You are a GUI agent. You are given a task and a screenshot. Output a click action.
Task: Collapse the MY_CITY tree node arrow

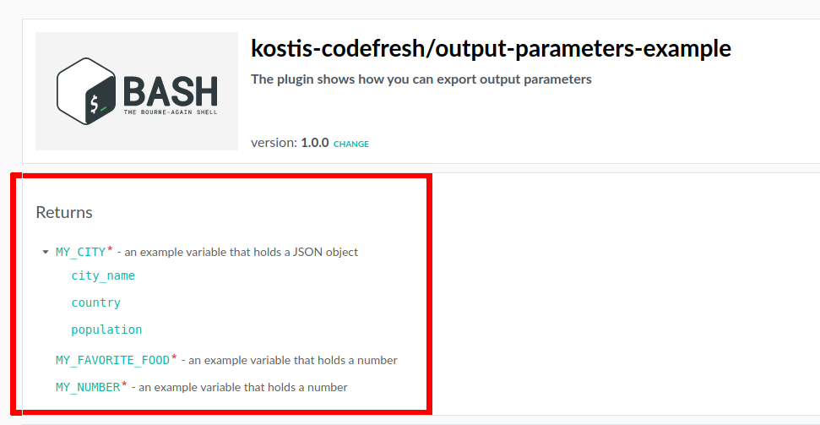[x=45, y=252]
